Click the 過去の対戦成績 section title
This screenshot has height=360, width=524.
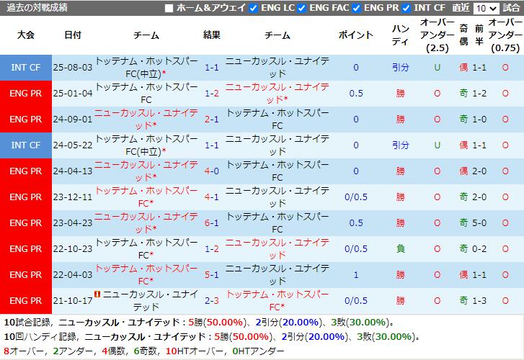tap(35, 8)
